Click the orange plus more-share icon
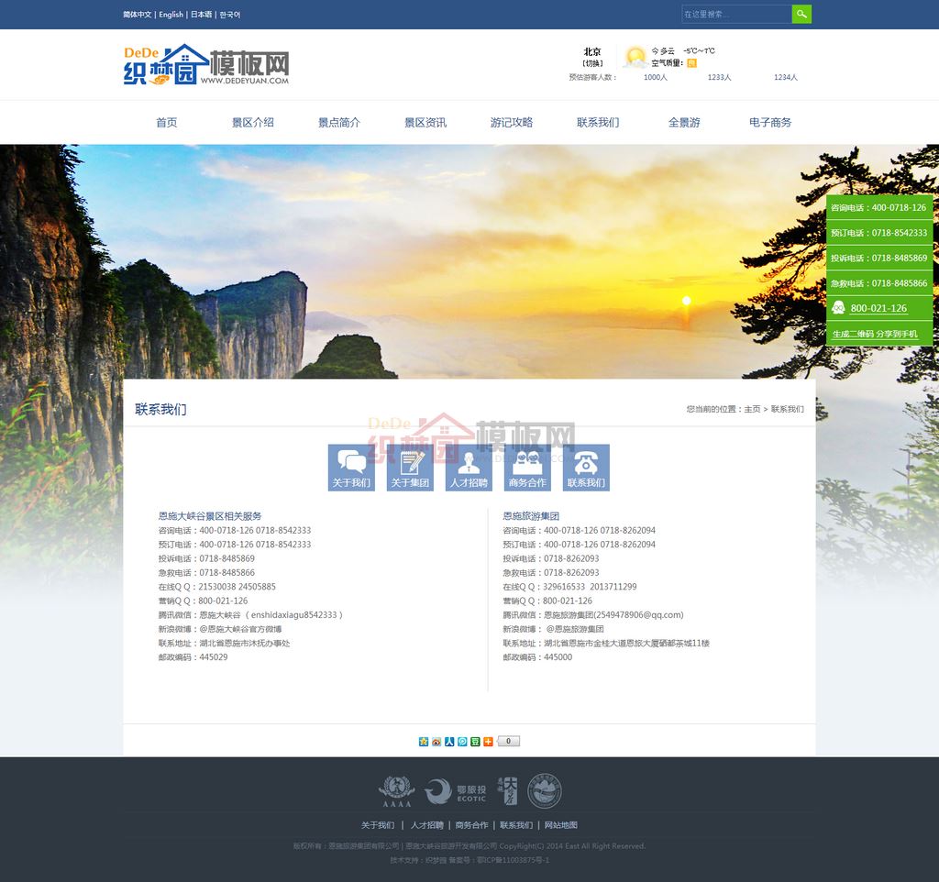This screenshot has height=882, width=939. [x=488, y=742]
